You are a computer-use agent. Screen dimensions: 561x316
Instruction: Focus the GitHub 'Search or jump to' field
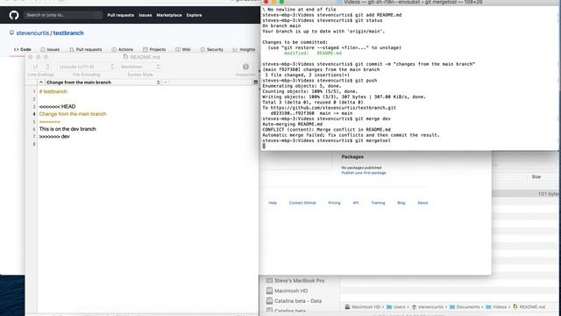pos(62,15)
